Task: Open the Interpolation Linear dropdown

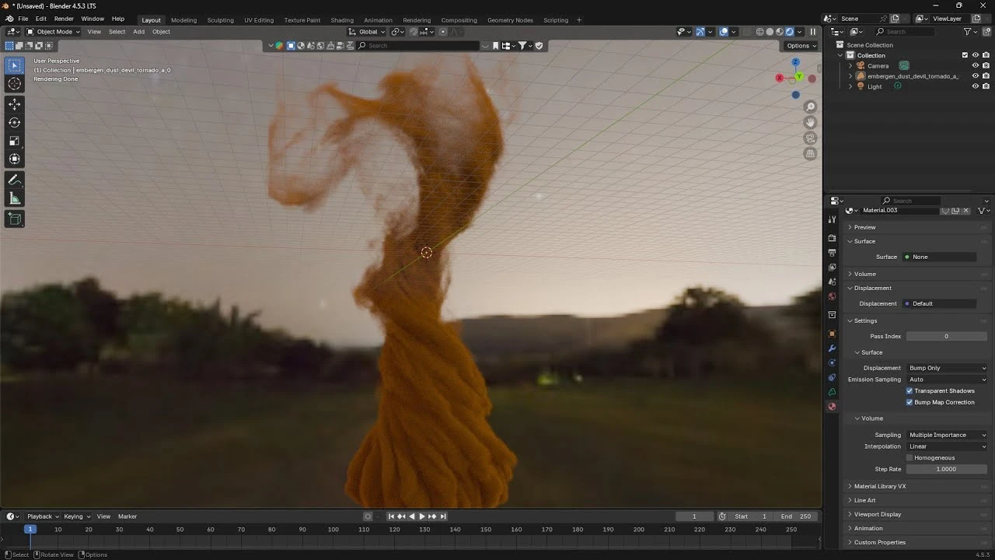Action: tap(947, 446)
